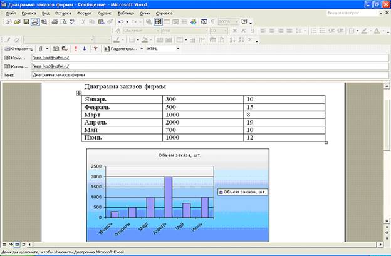Screen dimensions: 391x256
Task: Toggle the Tables and Borders toolbar button
Action: point(158,21)
